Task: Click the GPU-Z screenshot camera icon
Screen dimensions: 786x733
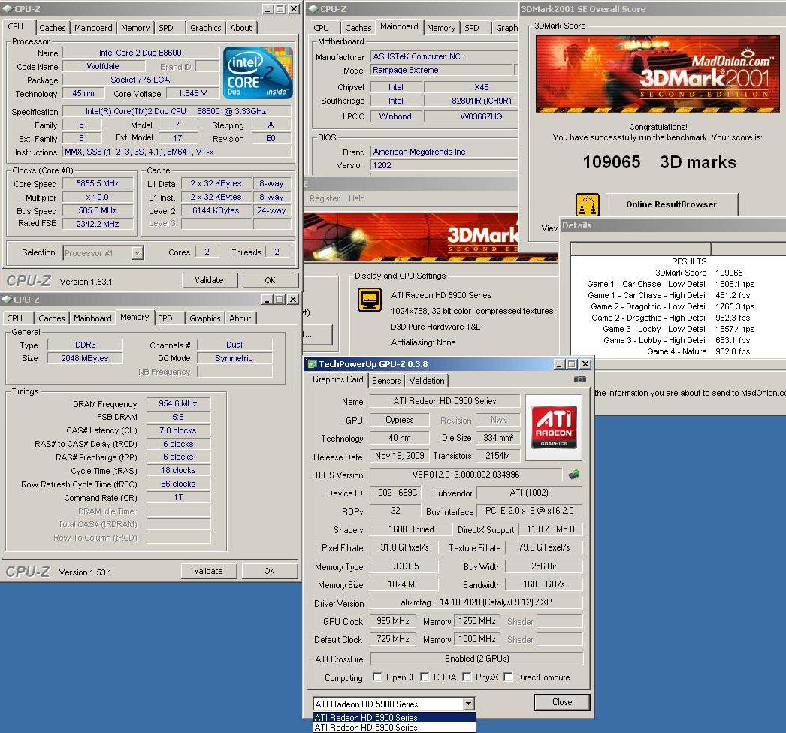Action: point(580,379)
